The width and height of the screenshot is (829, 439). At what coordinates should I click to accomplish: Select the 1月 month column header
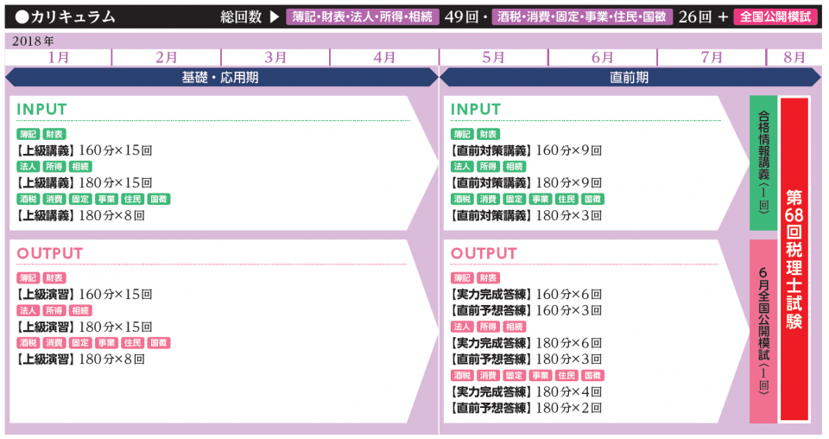[59, 57]
